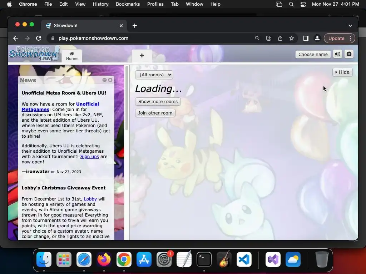
Task: Open the File menu
Action: coord(48,4)
